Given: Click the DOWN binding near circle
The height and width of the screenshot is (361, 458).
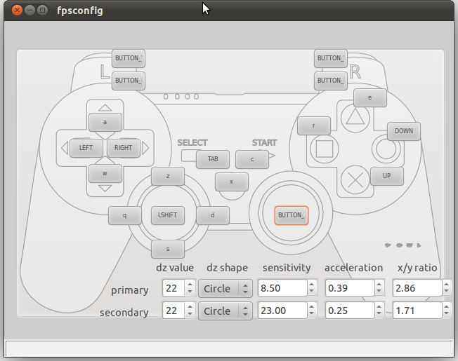Looking at the screenshot, I should (x=404, y=131).
